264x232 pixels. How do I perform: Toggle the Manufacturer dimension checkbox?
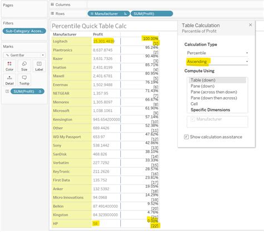click(x=193, y=119)
